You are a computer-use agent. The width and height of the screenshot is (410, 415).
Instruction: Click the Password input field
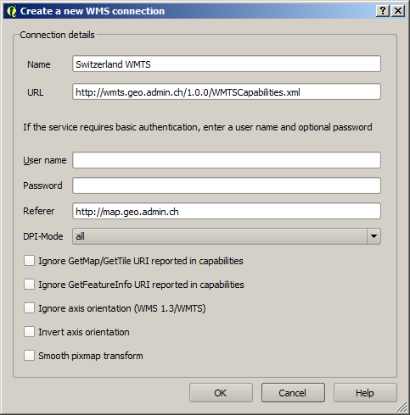[x=227, y=185]
